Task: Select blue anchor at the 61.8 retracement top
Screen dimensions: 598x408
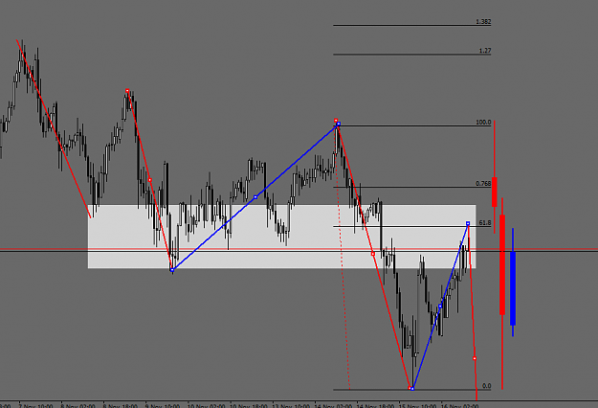Action: [468, 223]
